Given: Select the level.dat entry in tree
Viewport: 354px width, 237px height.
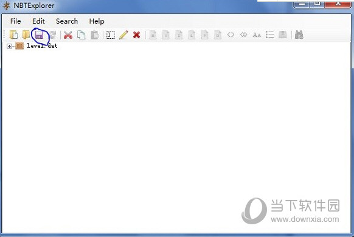Looking at the screenshot, I should pyautogui.click(x=42, y=45).
